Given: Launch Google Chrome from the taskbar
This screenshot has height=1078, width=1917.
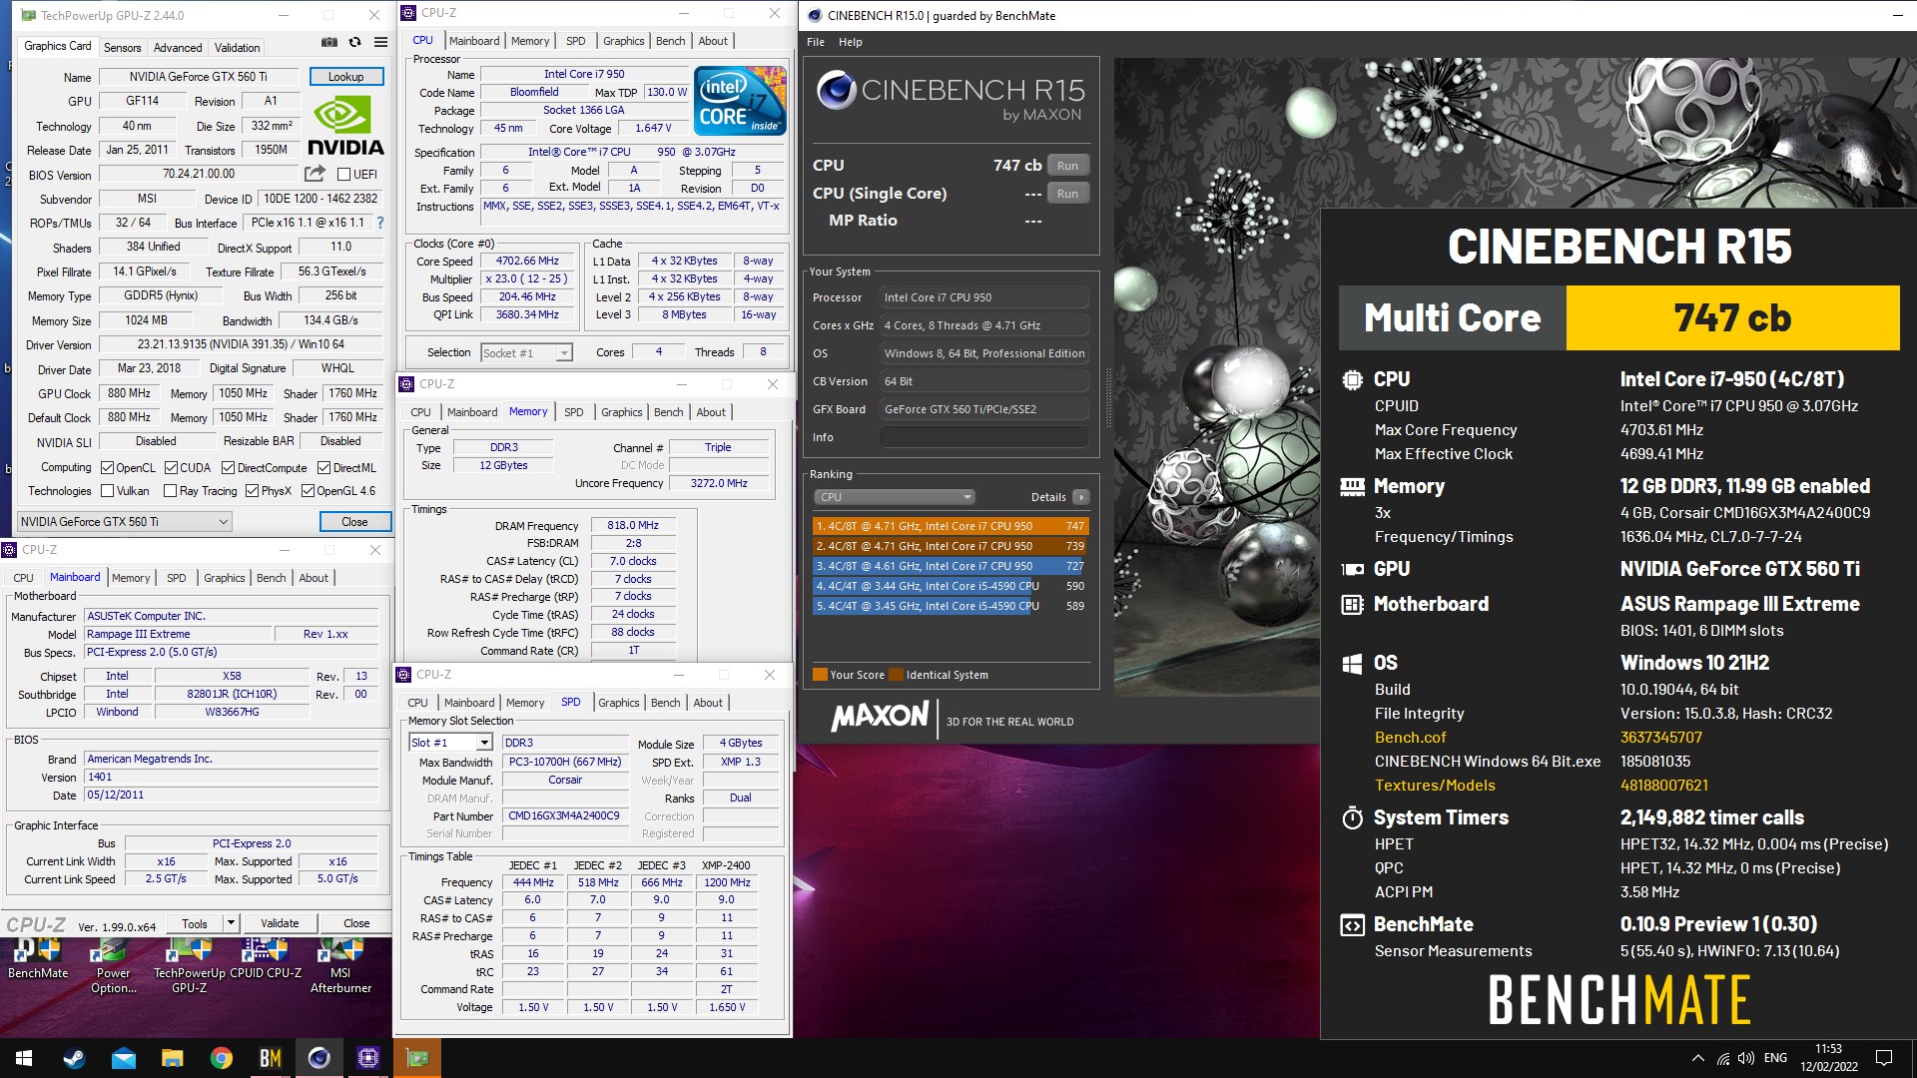Looking at the screenshot, I should coord(221,1058).
